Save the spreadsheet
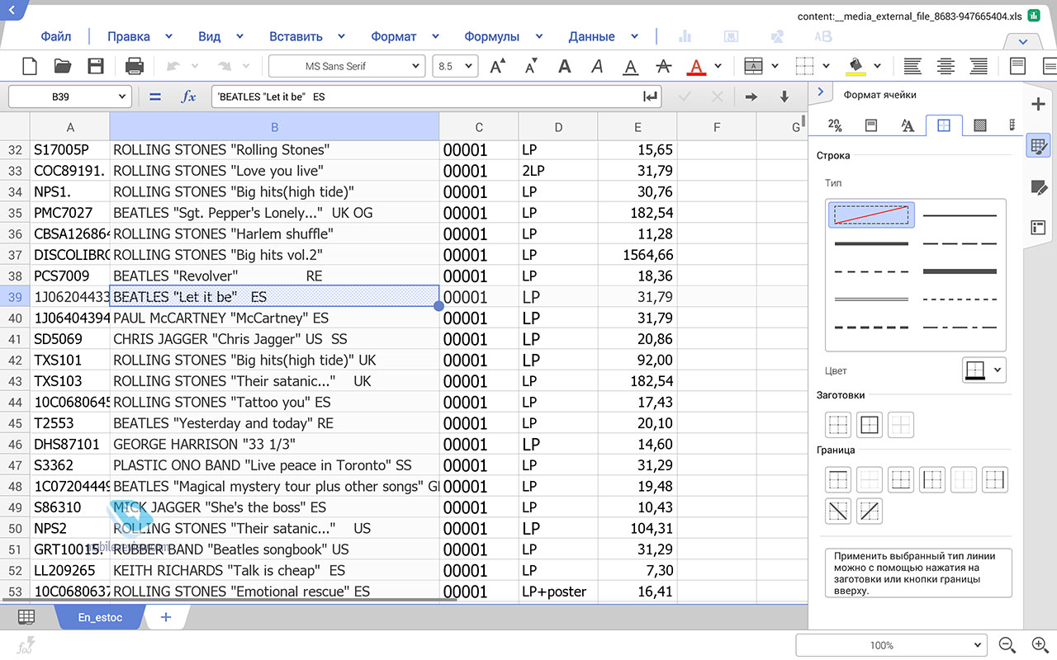Screen dimensions: 1057x660 point(96,66)
